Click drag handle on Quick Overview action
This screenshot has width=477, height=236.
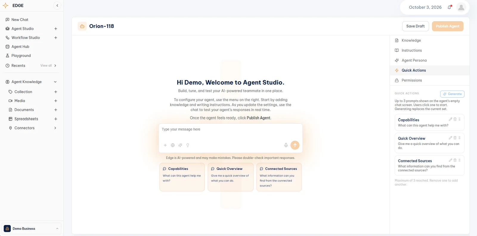tap(459, 137)
